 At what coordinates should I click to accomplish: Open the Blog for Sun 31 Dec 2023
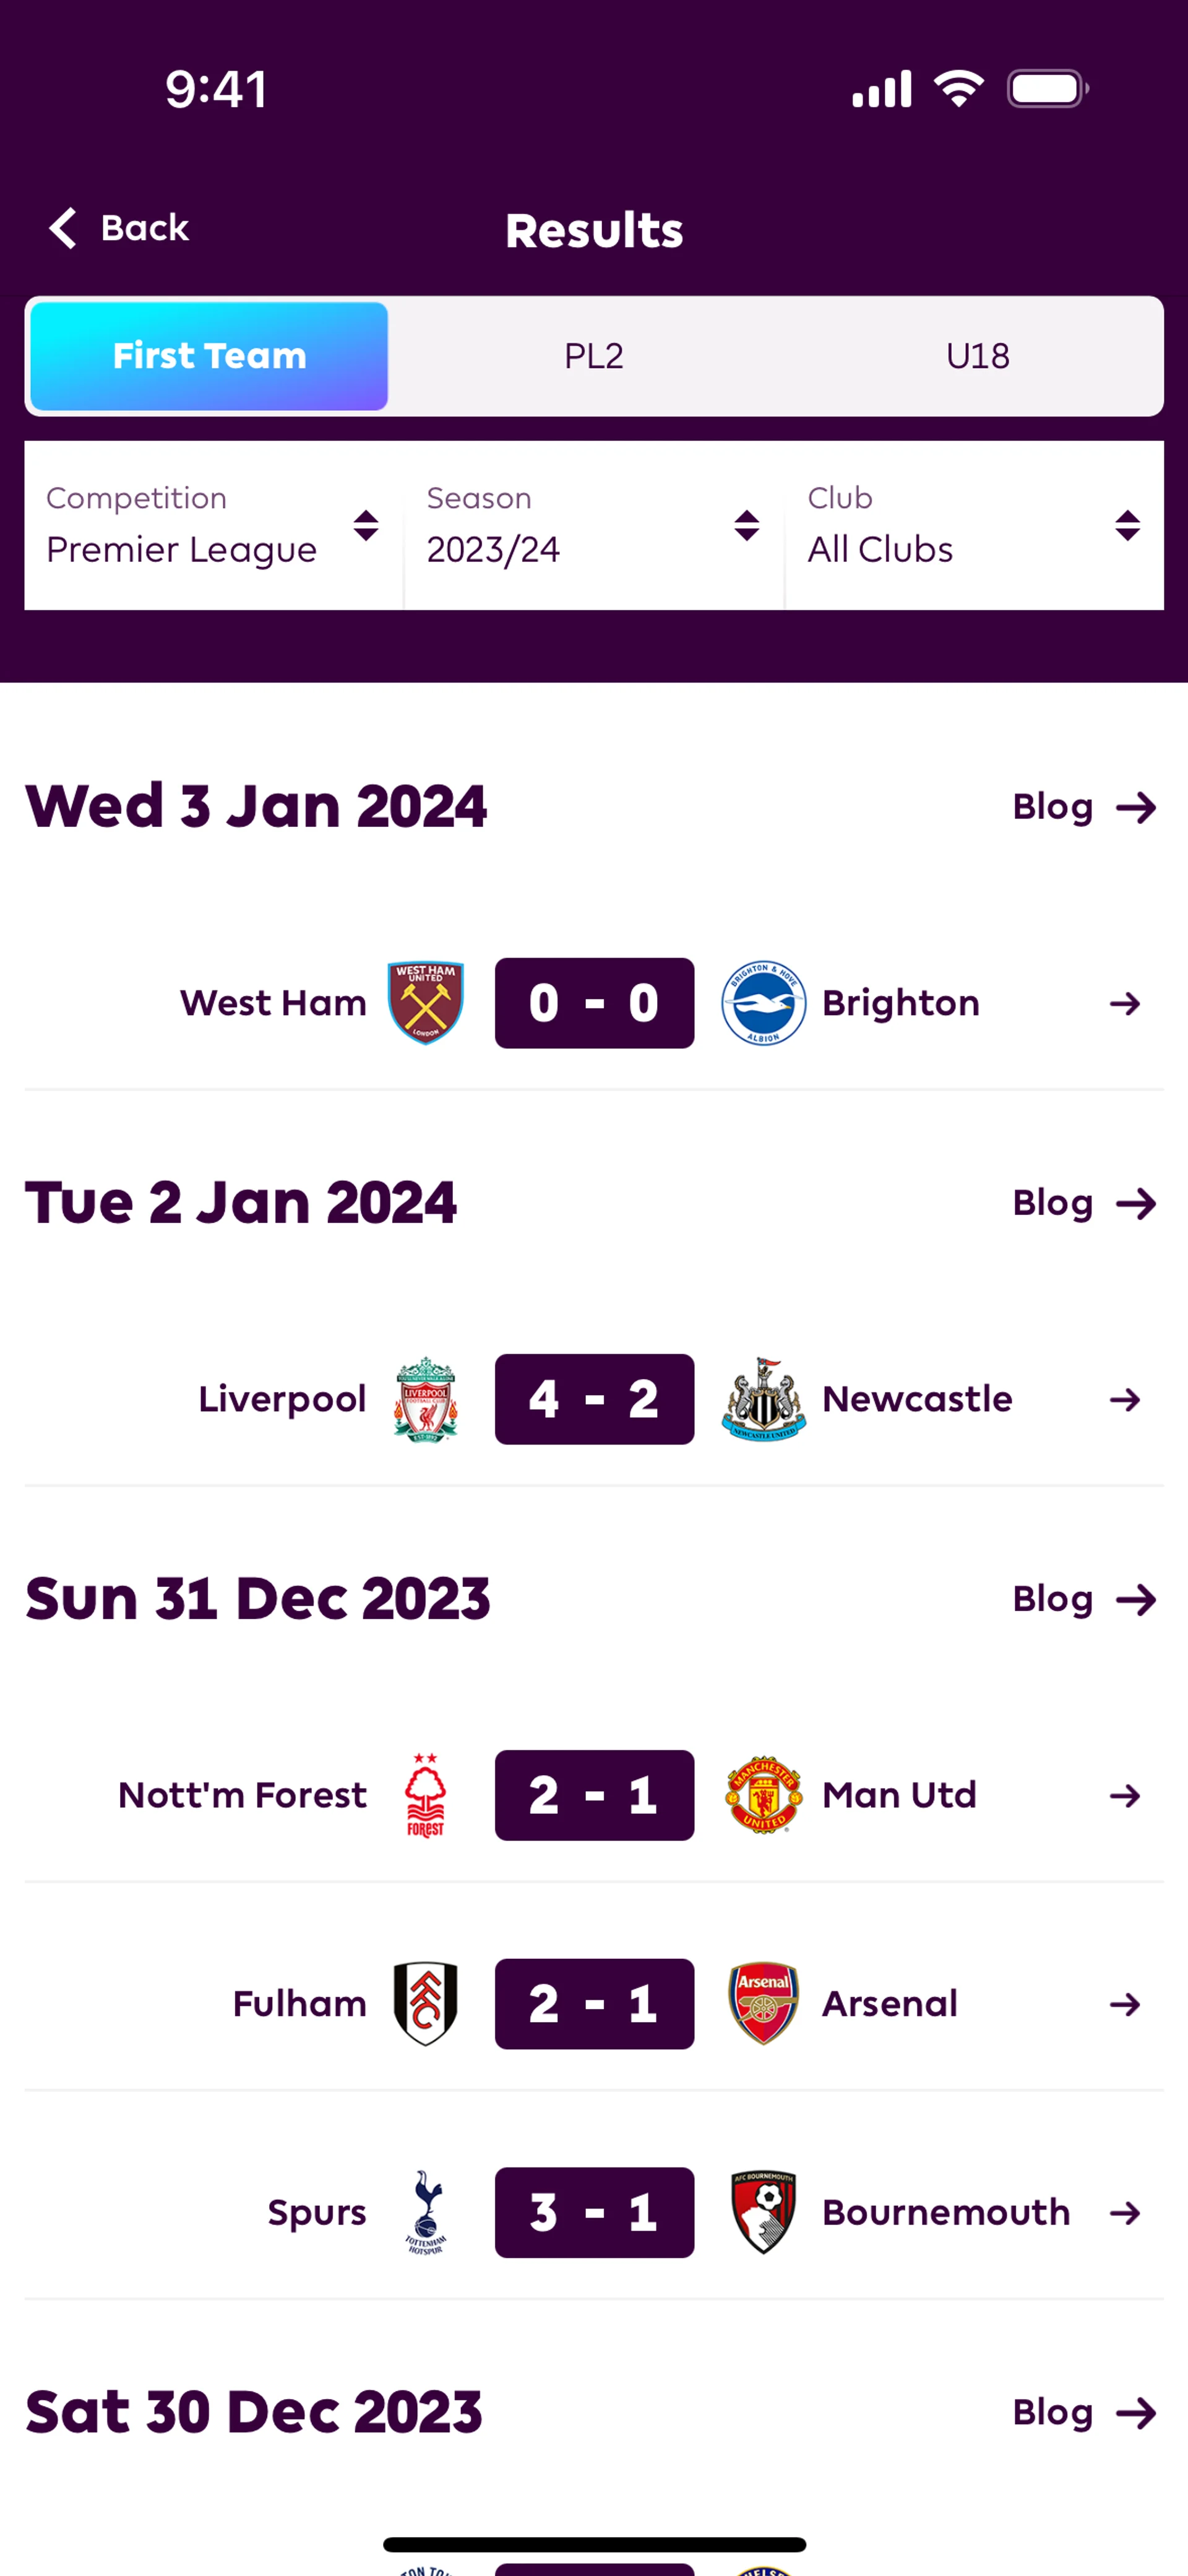[x=1083, y=1599]
